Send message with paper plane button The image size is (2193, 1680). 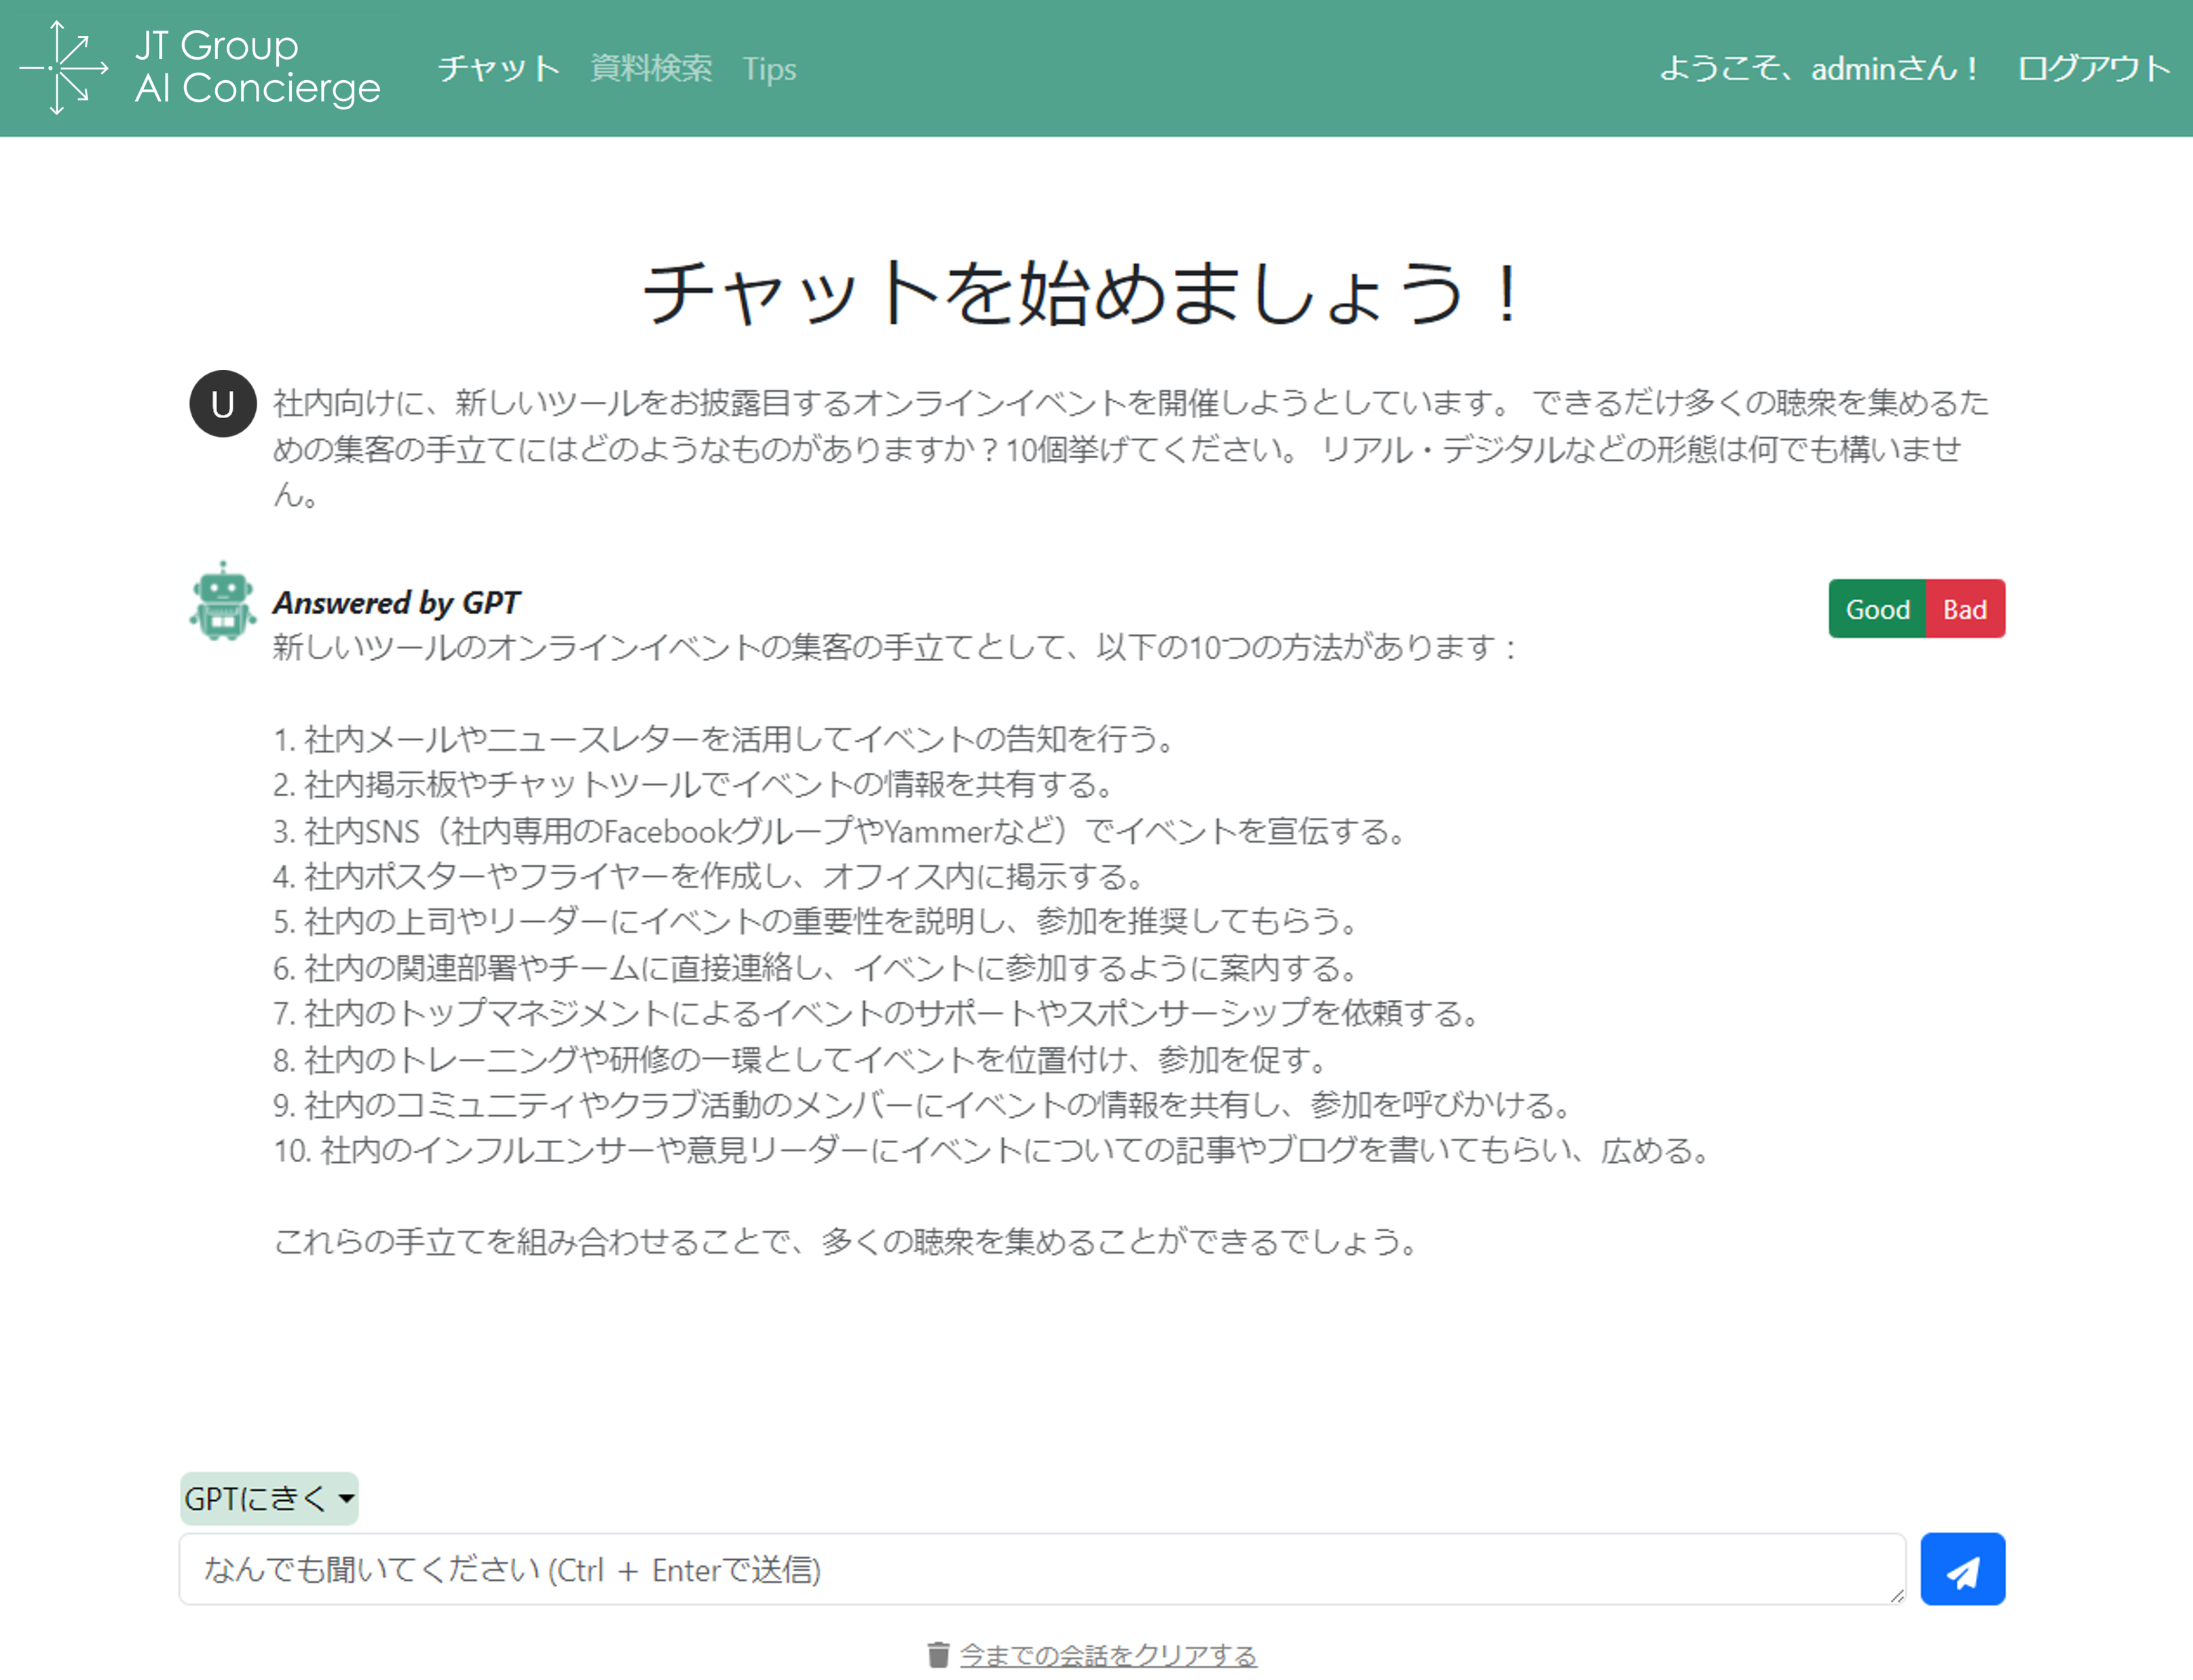tap(1962, 1569)
